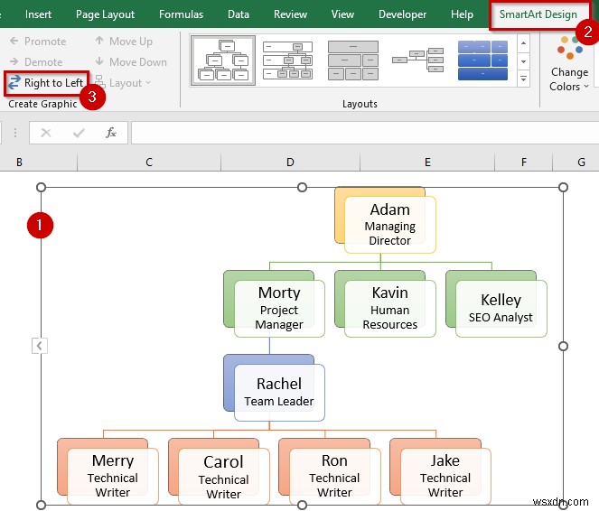Choose the Name and Title Organization layout
Image resolution: width=599 pixels, height=511 pixels.
(287, 60)
